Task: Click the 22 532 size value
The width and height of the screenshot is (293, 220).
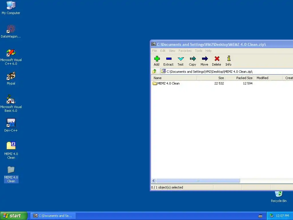Action: 219,83
